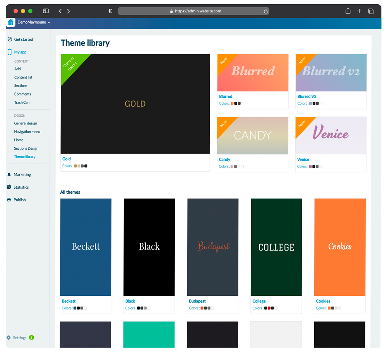Select the Black theme preview
The image size is (387, 353).
pyautogui.click(x=149, y=247)
